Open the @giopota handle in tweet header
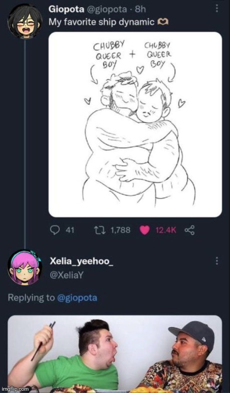The image size is (230, 393). [106, 10]
